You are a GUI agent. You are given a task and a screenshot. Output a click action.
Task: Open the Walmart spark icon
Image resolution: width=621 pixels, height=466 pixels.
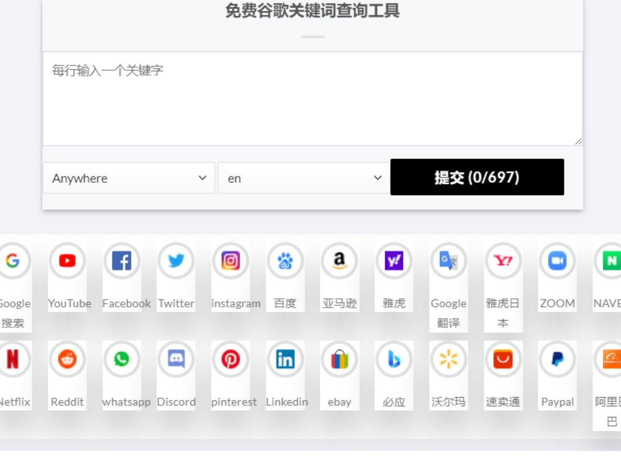point(448,359)
